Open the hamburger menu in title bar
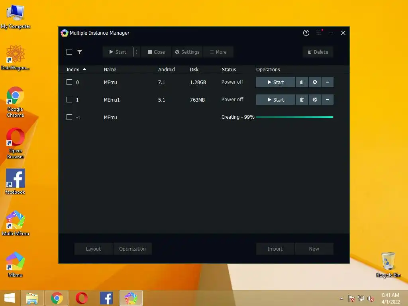The image size is (408, 306). pos(319,33)
